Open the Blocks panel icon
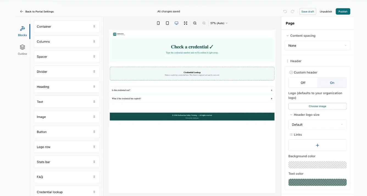367x196 pixels. (x=23, y=28)
